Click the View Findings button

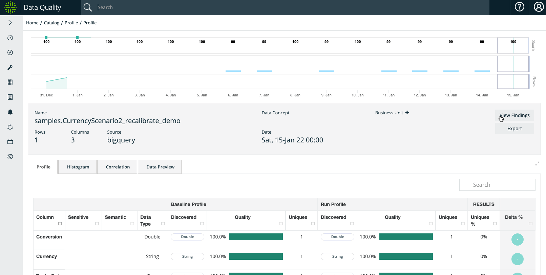click(x=514, y=115)
